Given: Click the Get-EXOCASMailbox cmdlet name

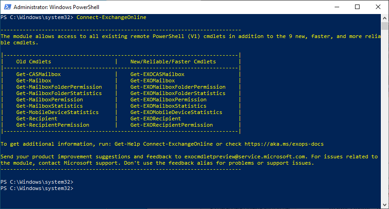Looking at the screenshot, I should click(x=157, y=74).
